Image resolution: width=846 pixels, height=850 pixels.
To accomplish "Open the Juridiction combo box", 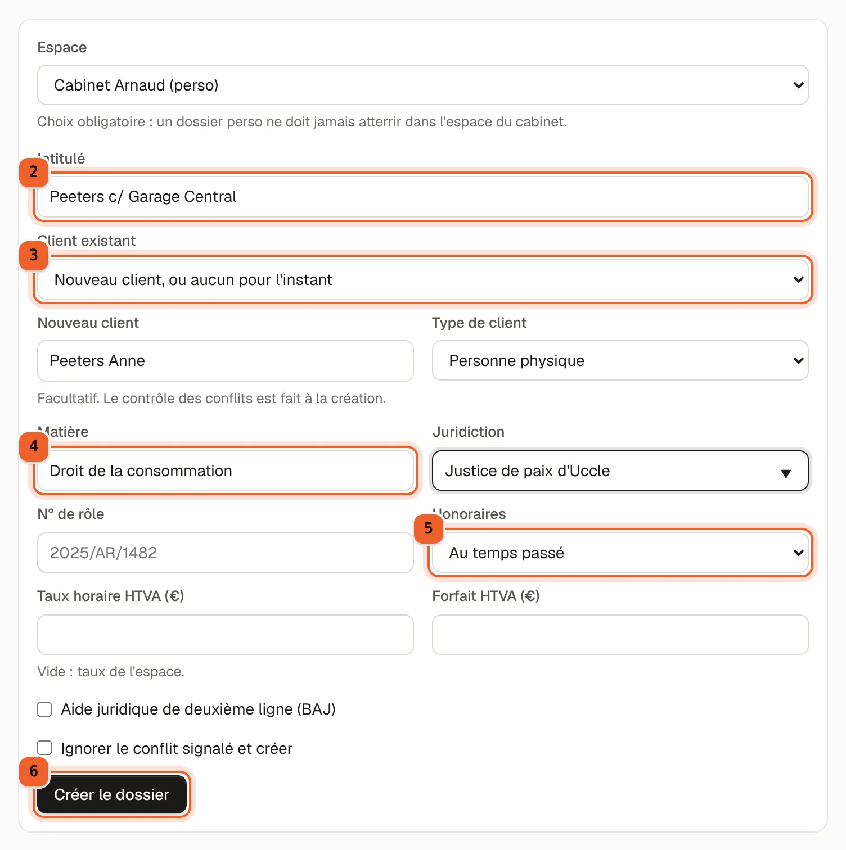I will coord(620,471).
